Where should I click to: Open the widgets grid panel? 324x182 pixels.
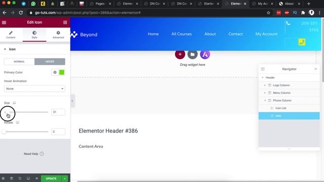[65, 22]
